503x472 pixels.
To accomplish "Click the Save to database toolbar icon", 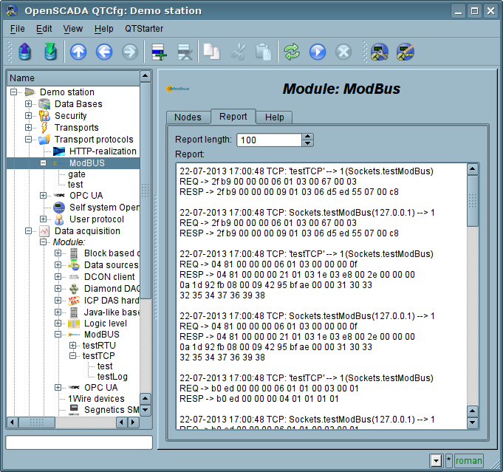I will [x=49, y=52].
